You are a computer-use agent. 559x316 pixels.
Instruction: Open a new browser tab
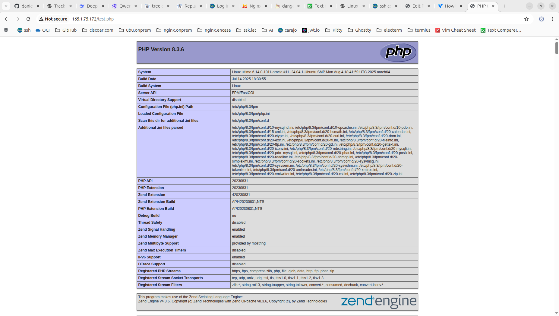[504, 6]
